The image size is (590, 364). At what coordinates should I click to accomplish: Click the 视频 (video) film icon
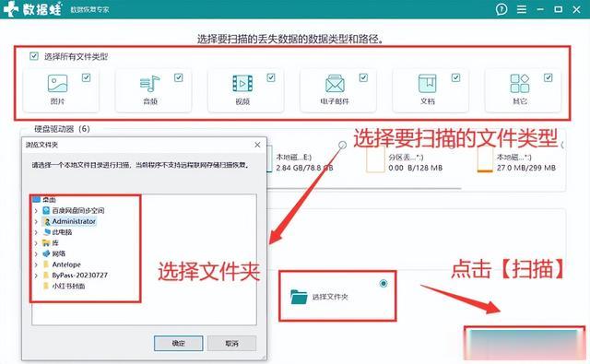point(242,84)
